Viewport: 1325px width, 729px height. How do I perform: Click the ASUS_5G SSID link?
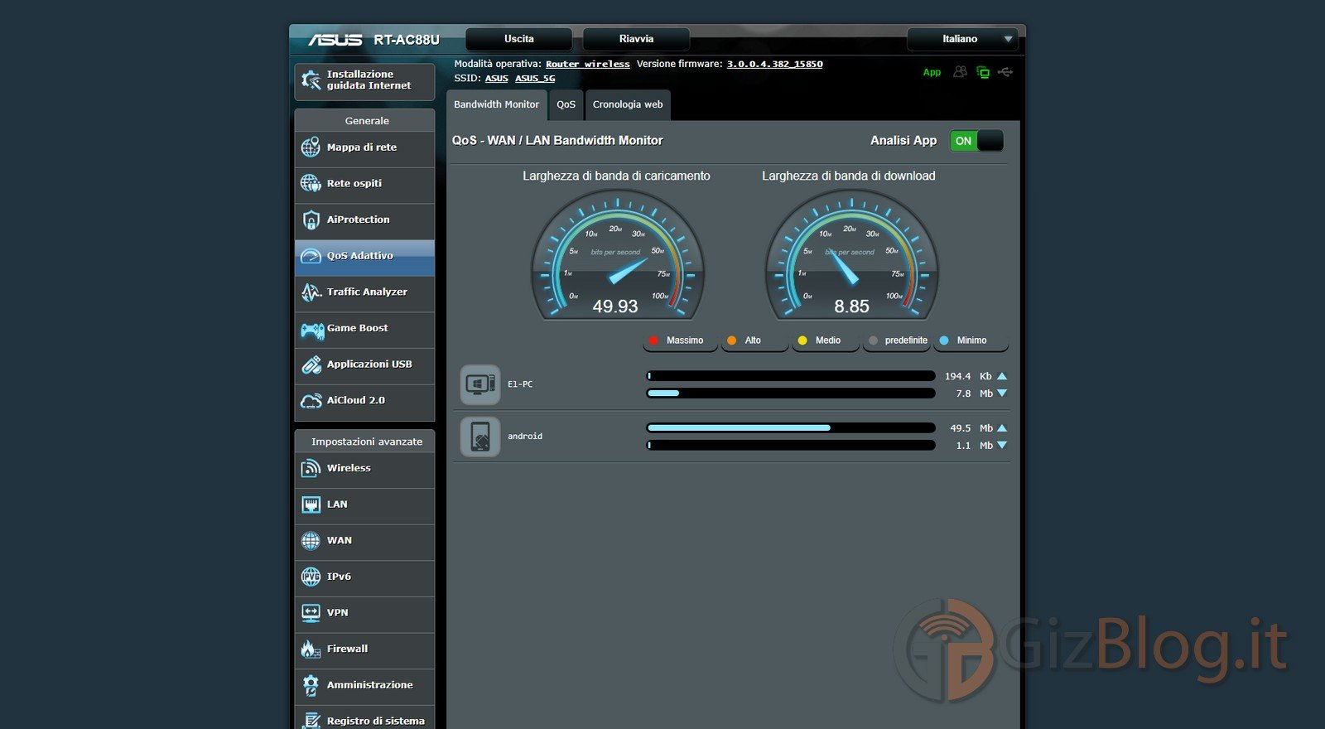(x=535, y=79)
